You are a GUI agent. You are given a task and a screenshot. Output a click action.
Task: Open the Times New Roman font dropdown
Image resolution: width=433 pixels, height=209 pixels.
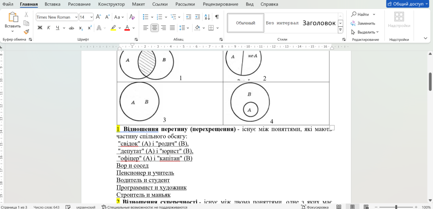pos(76,17)
